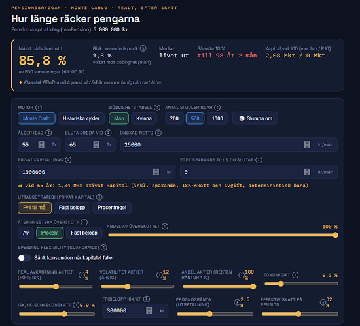Select Kvinna mortality table
The height and width of the screenshot is (326, 360).
coord(144,118)
